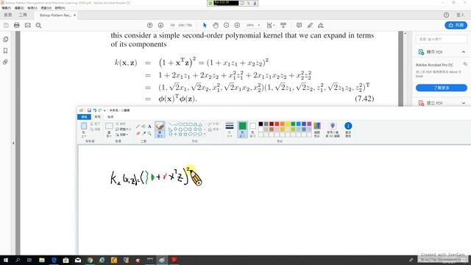
Task: Select the highlight pen tool in Acrobat
Action: tap(310, 25)
